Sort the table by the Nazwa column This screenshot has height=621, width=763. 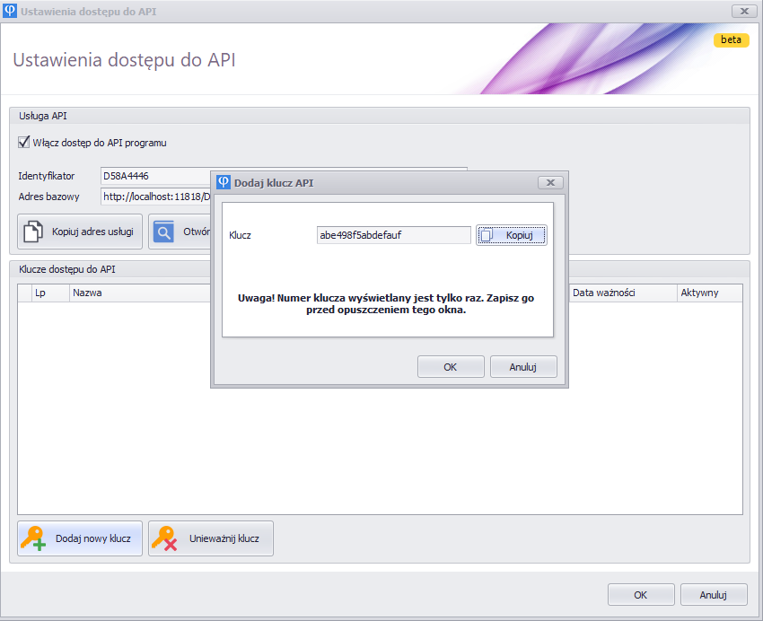[x=135, y=293]
